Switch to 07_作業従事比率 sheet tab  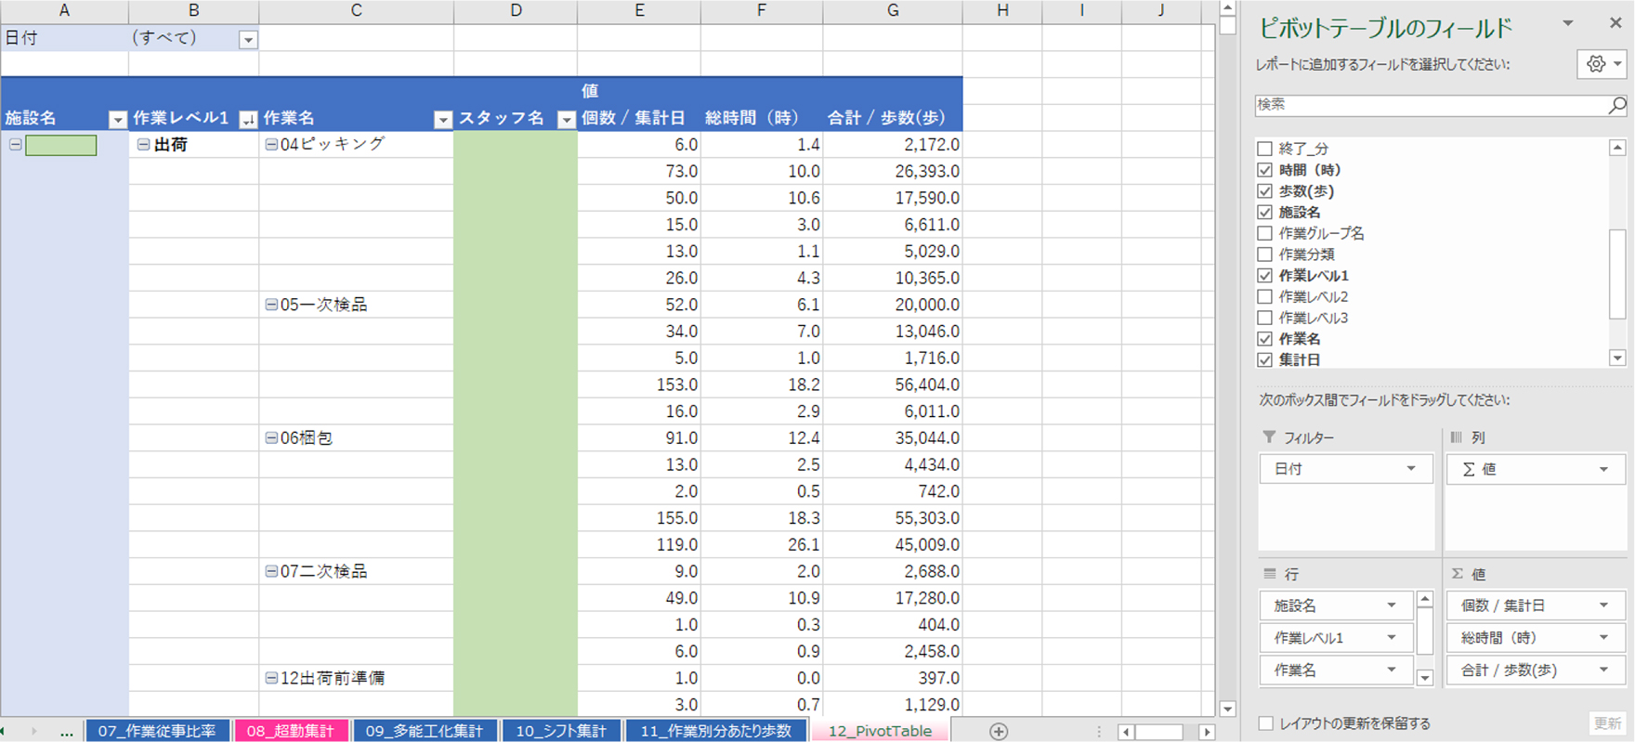(x=157, y=731)
